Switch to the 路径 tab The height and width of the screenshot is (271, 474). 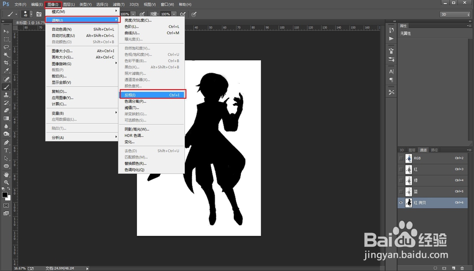tap(434, 150)
